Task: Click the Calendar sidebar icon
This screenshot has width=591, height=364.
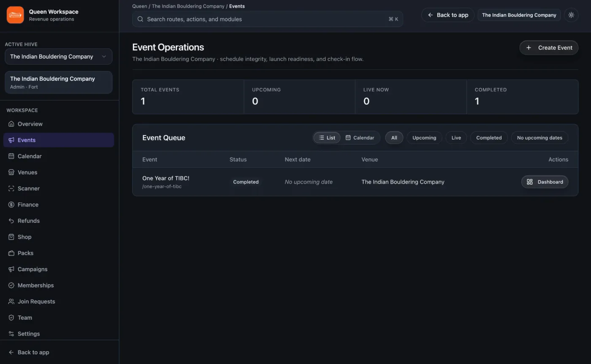Action: [x=11, y=156]
